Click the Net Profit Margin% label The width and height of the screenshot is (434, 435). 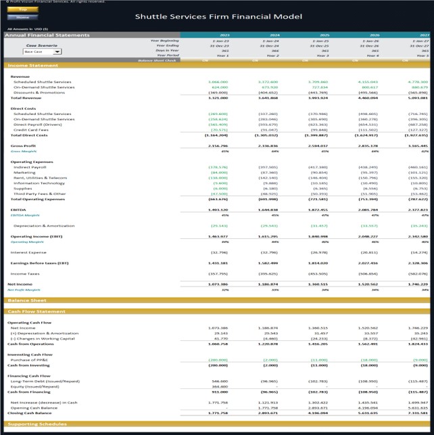24,290
